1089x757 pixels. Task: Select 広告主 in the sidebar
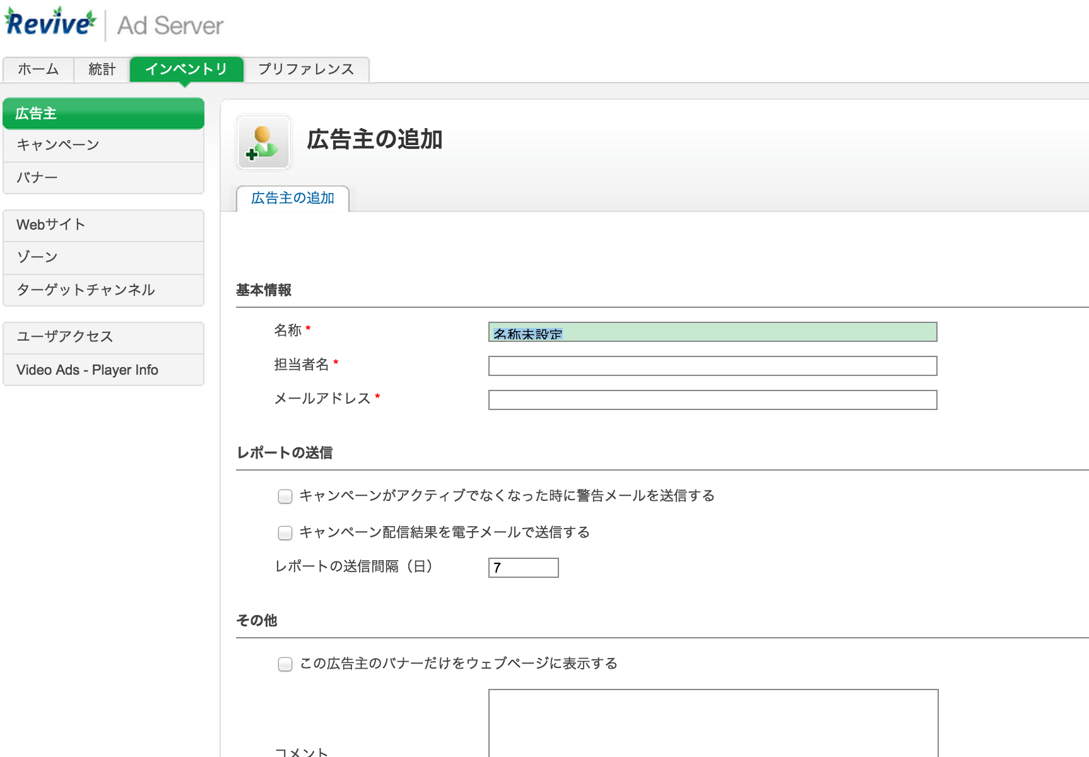pyautogui.click(x=103, y=113)
